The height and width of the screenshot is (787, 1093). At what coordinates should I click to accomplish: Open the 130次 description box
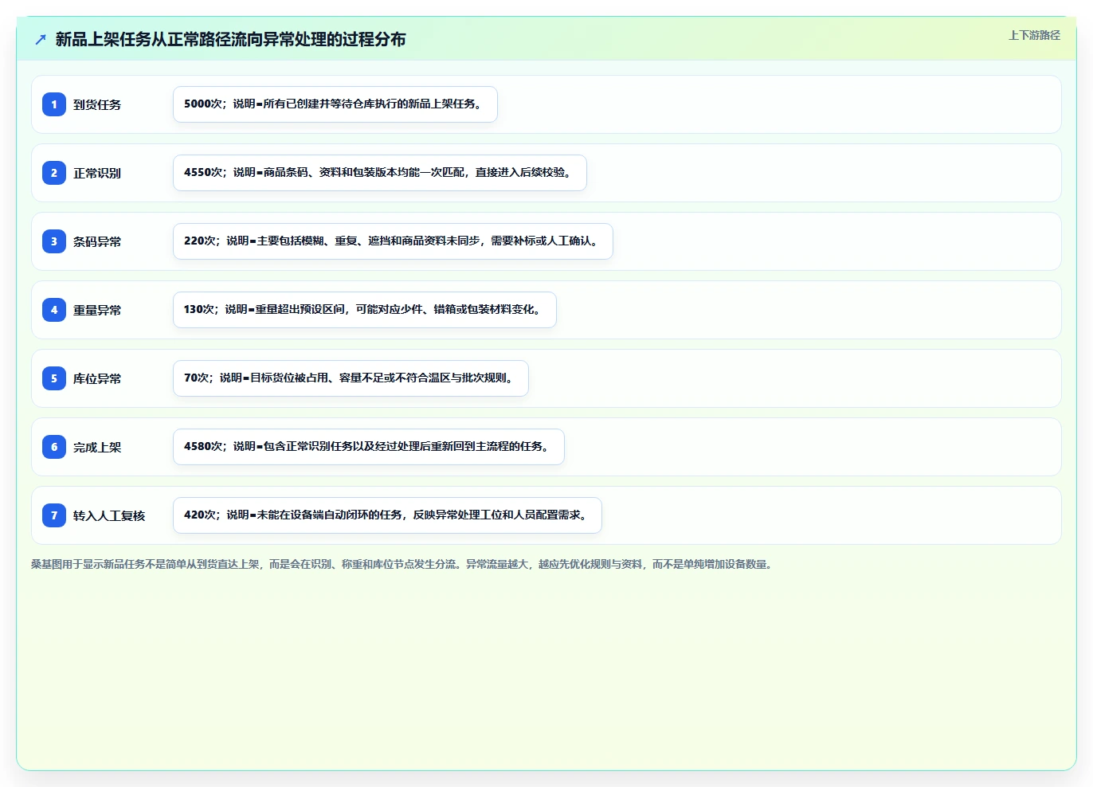click(365, 310)
